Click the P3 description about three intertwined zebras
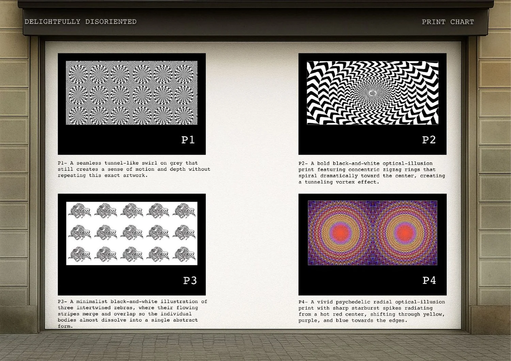Viewport: 511px width, 361px height. (x=132, y=314)
